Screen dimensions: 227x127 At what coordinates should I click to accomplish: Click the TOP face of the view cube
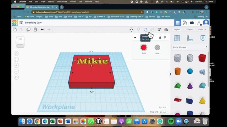[x=20, y=39]
